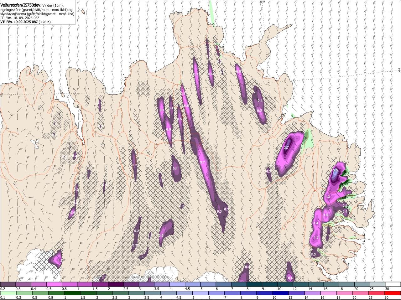Pick the rain legend swatch between 0.8 and 1
Viewport: 401px width, 300px height.
pyautogui.click(x=56, y=293)
